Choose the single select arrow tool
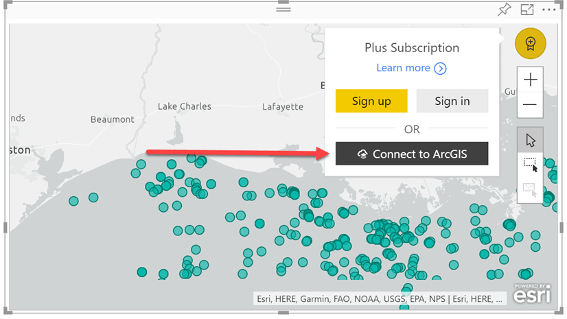The width and height of the screenshot is (567, 319). 530,140
